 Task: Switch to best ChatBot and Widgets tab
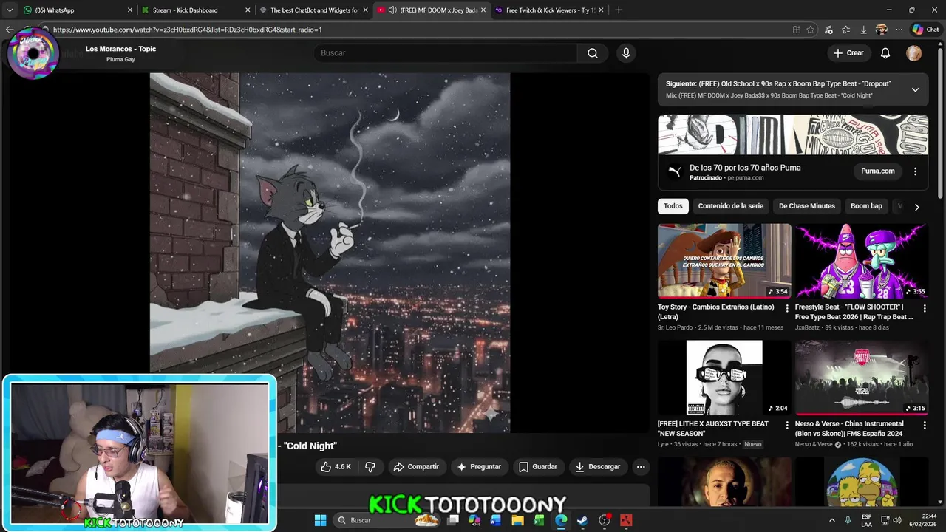(313, 10)
